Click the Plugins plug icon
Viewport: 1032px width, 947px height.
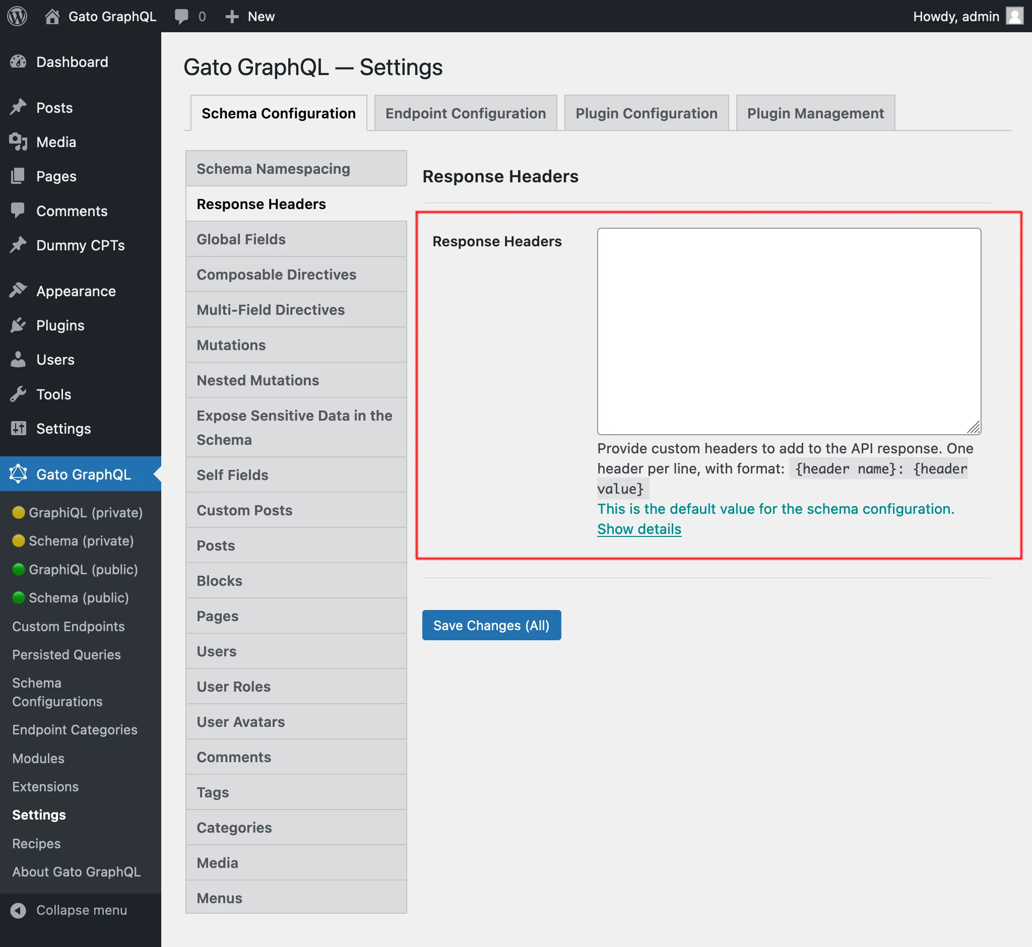18,325
